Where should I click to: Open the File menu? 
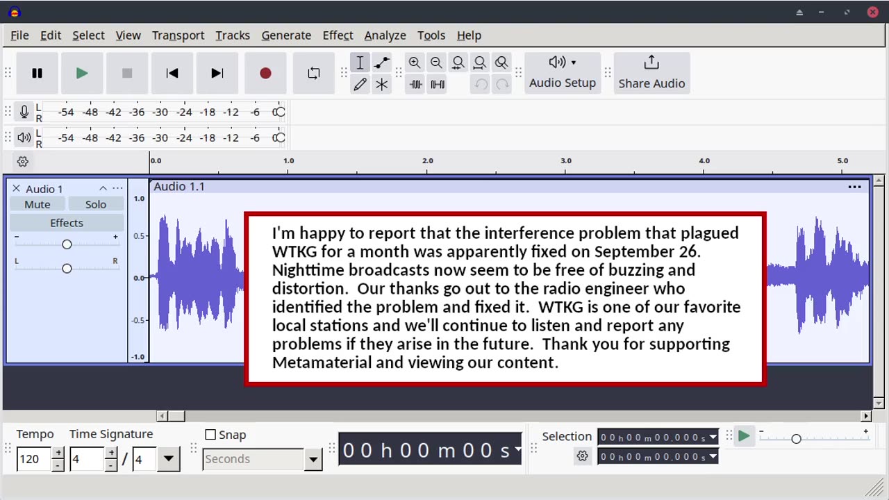point(19,35)
